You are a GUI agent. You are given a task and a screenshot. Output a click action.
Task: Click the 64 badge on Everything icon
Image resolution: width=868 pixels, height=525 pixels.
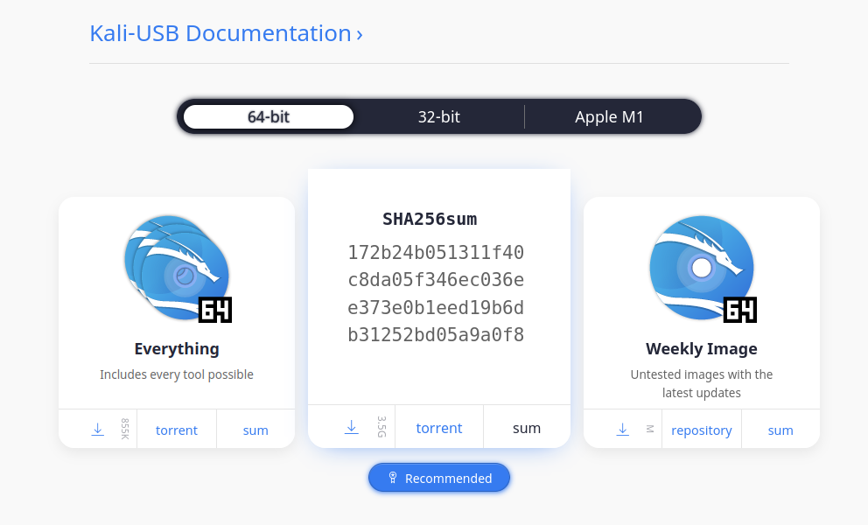[x=215, y=310]
